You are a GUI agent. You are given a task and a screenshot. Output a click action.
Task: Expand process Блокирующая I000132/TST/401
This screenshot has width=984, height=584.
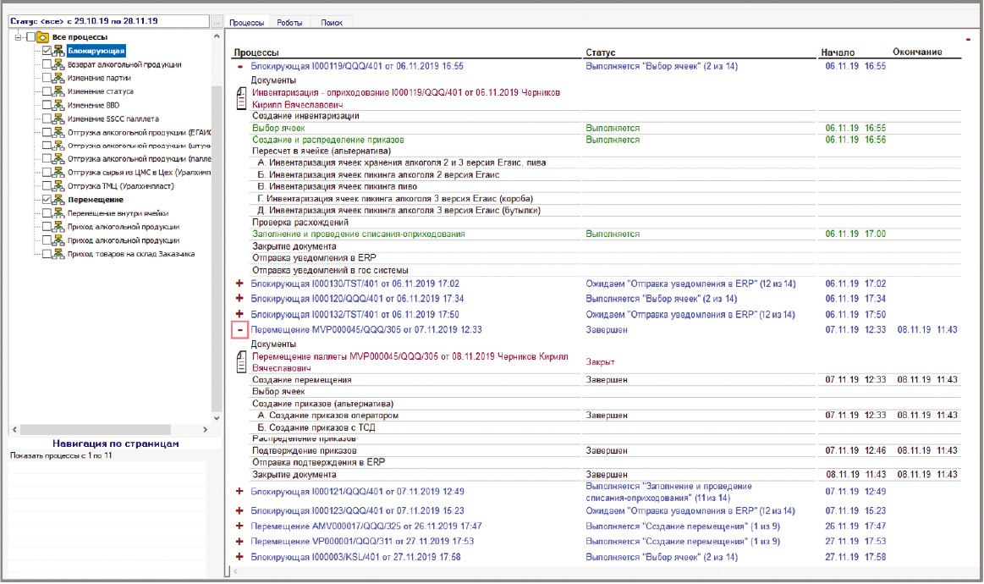[239, 314]
